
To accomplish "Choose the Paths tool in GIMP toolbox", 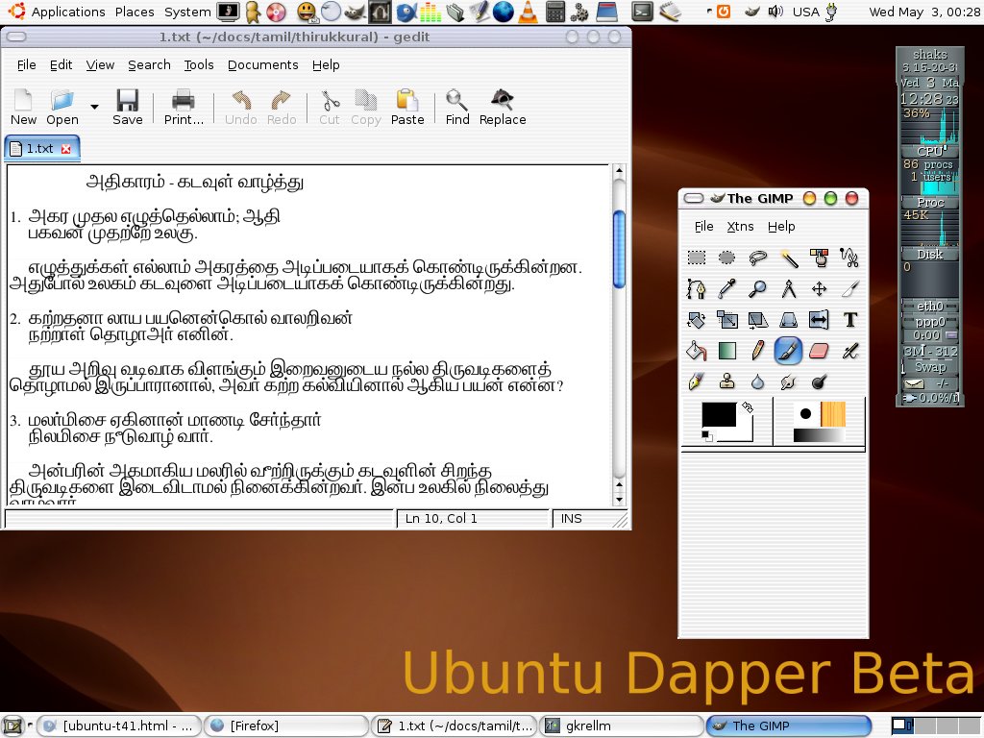I will 696,288.
